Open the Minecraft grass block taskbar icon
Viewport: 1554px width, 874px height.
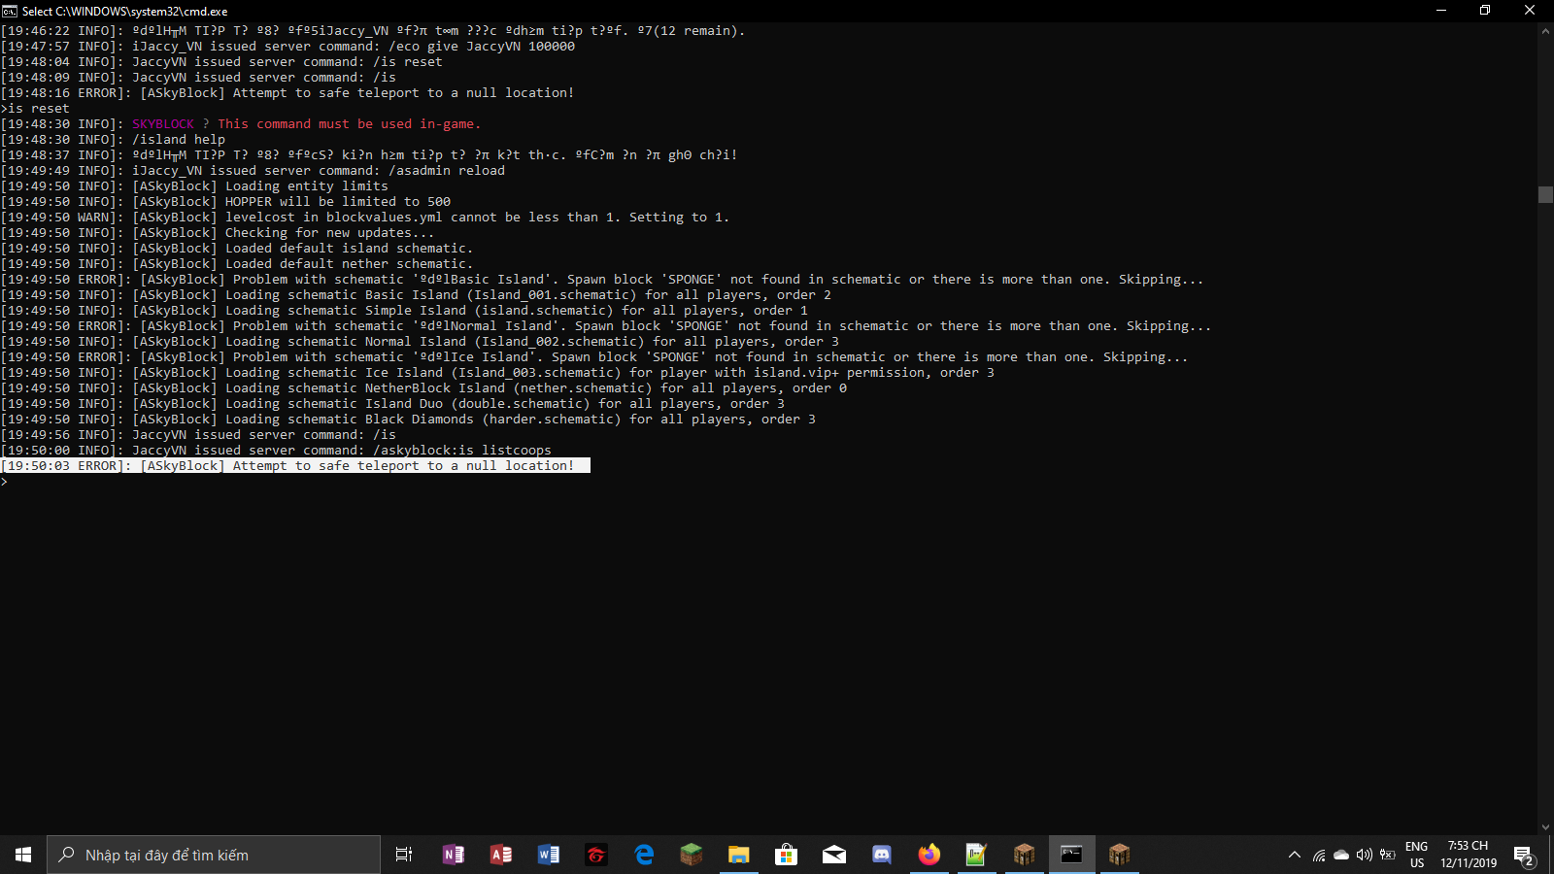(x=691, y=855)
